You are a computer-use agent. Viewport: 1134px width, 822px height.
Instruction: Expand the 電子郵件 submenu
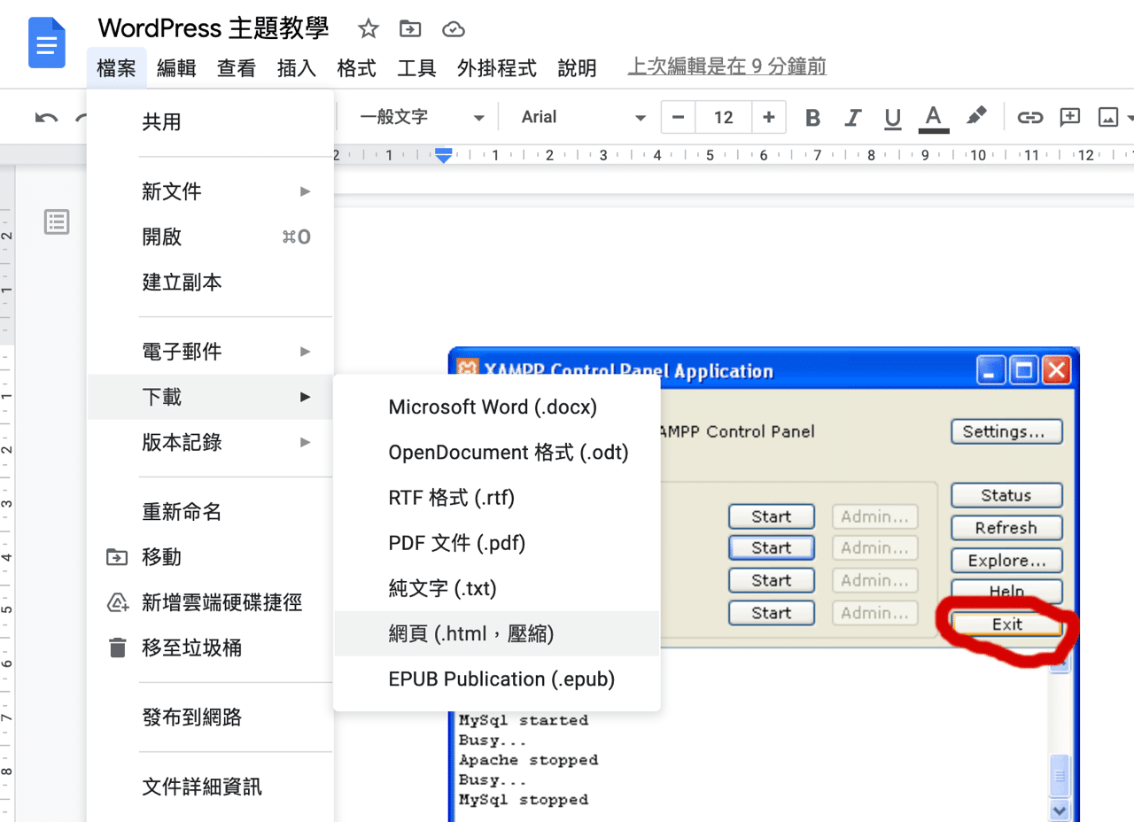point(210,352)
